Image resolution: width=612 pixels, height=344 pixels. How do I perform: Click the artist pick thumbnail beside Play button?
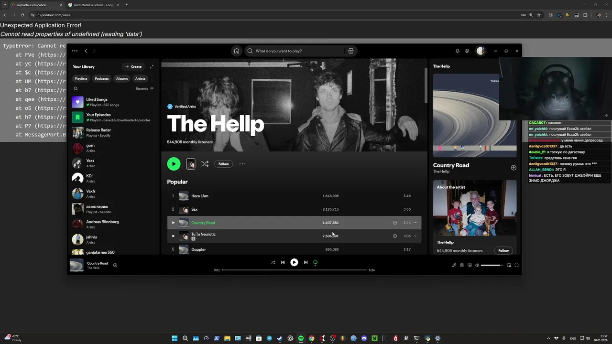[x=191, y=164]
